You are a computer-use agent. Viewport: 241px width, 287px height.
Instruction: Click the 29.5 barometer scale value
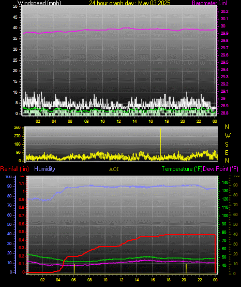tap(224, 62)
